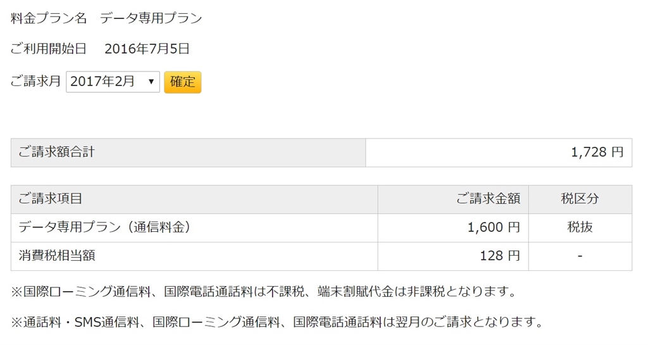
Task: Click the ご請求項目 column header
Action: [51, 199]
